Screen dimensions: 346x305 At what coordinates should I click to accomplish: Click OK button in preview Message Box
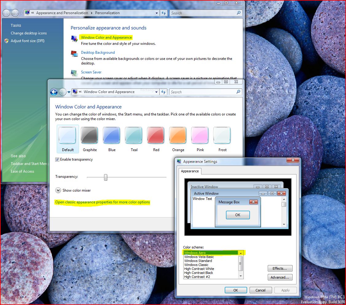(238, 215)
